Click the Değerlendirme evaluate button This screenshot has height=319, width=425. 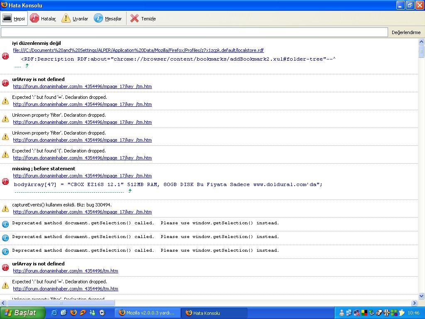tap(406, 32)
